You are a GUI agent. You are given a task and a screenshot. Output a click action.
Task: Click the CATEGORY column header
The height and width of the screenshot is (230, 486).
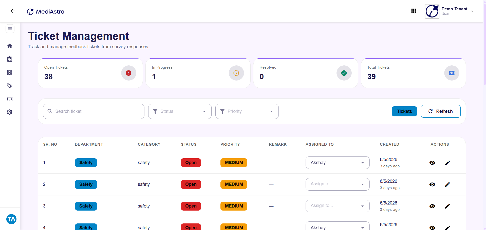pos(149,144)
